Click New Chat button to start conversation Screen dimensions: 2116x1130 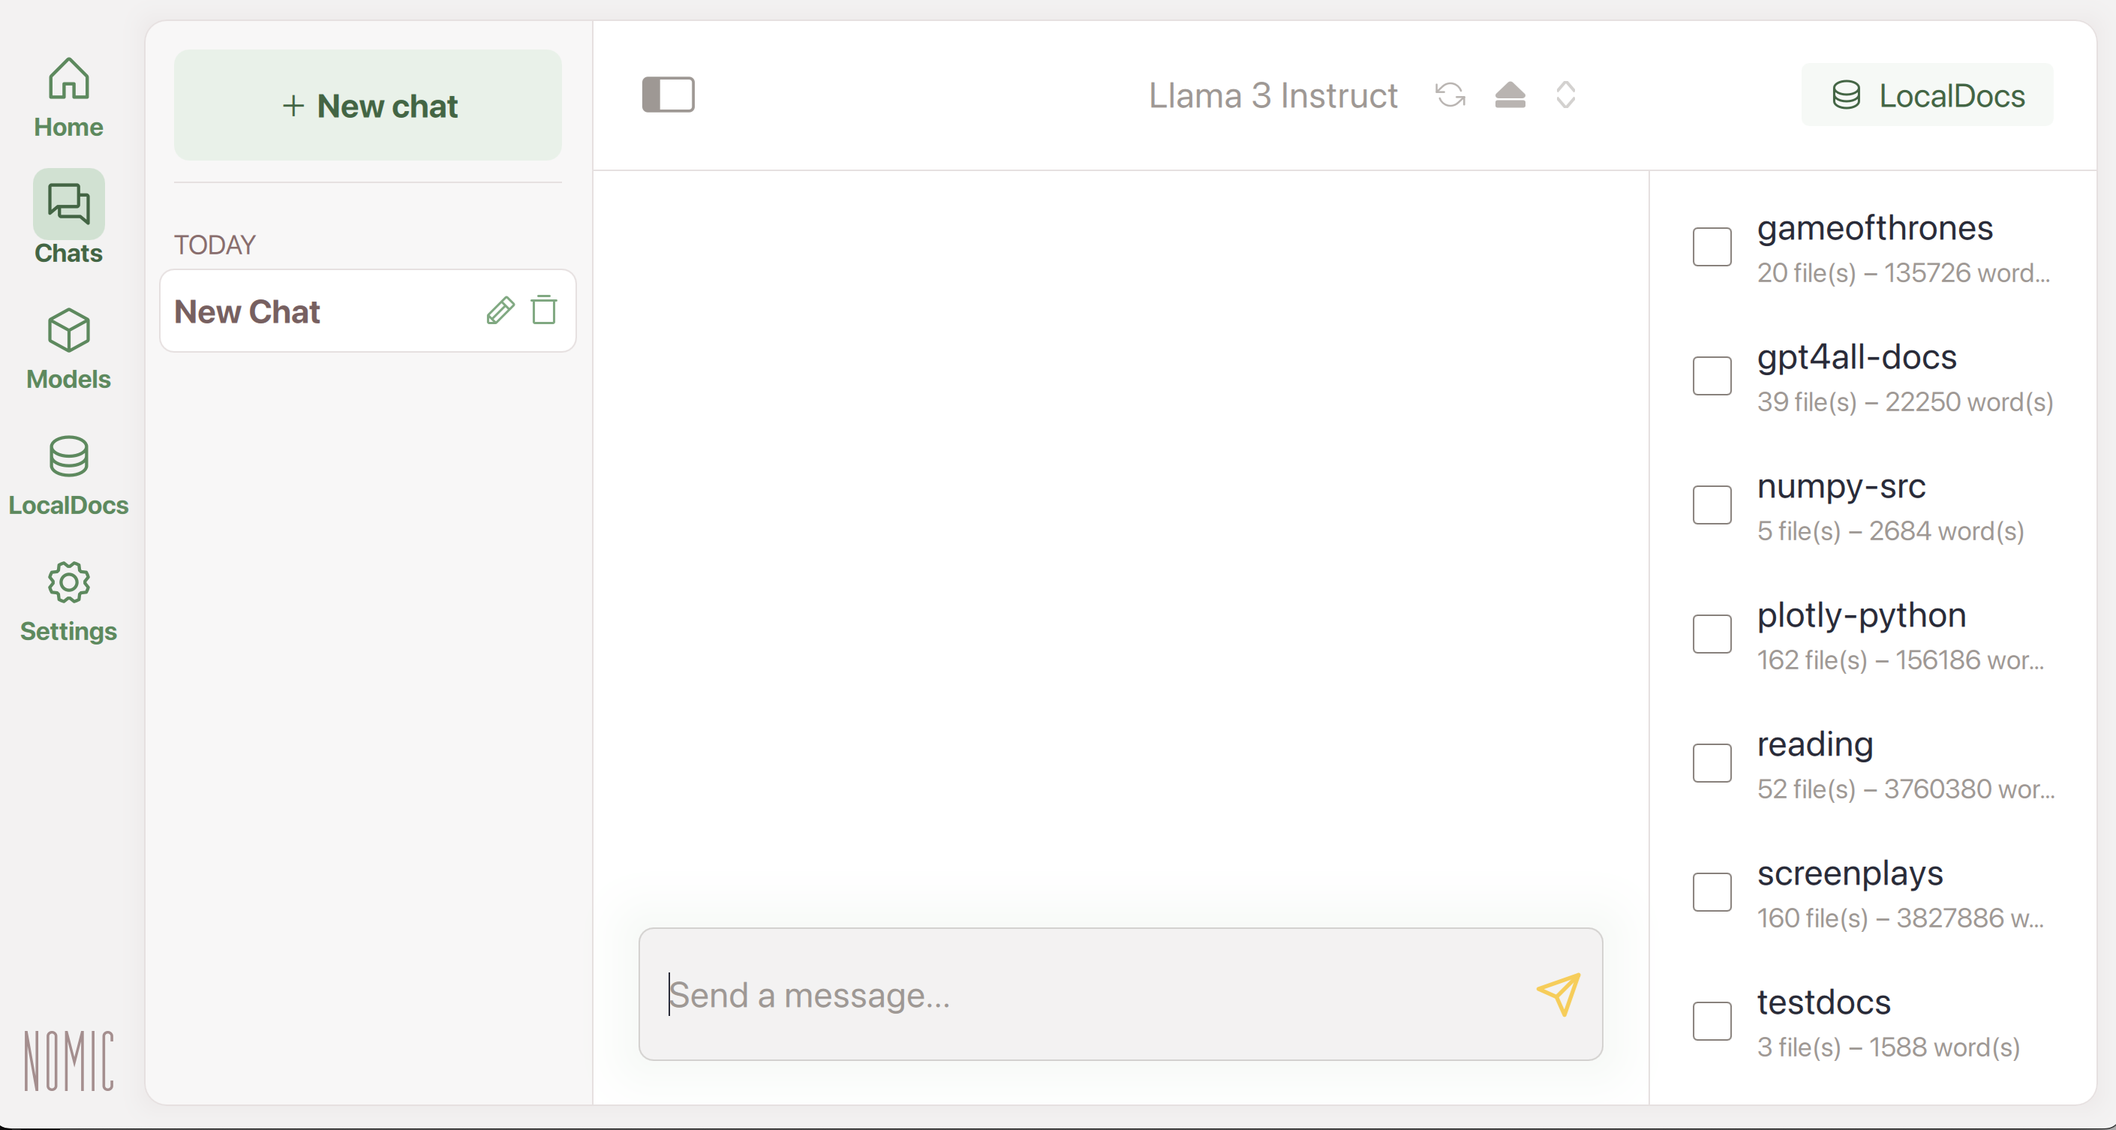tap(369, 105)
